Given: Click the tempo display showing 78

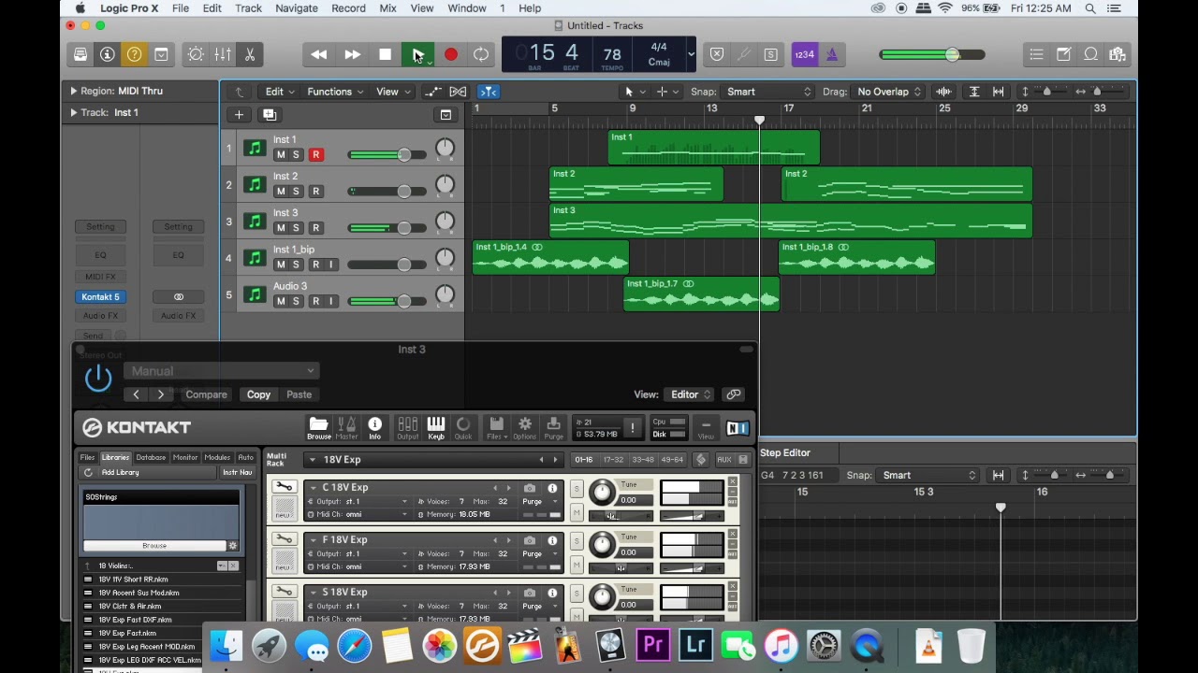Looking at the screenshot, I should point(612,56).
